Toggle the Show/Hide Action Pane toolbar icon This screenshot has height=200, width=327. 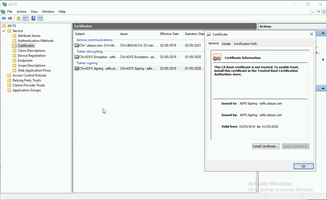click(x=40, y=18)
